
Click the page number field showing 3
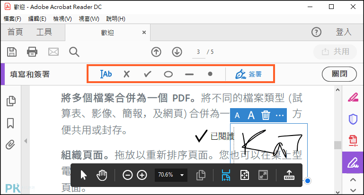pyautogui.click(x=198, y=52)
